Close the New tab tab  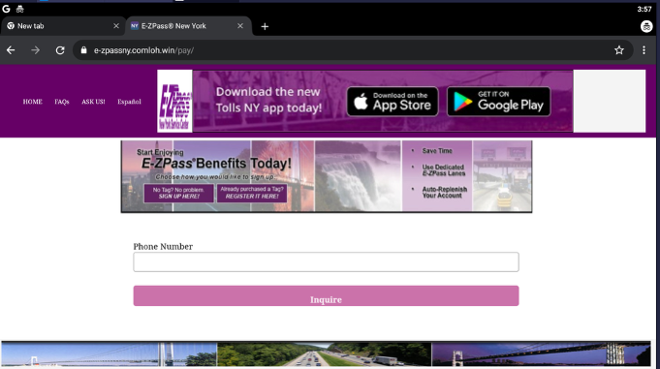click(116, 26)
